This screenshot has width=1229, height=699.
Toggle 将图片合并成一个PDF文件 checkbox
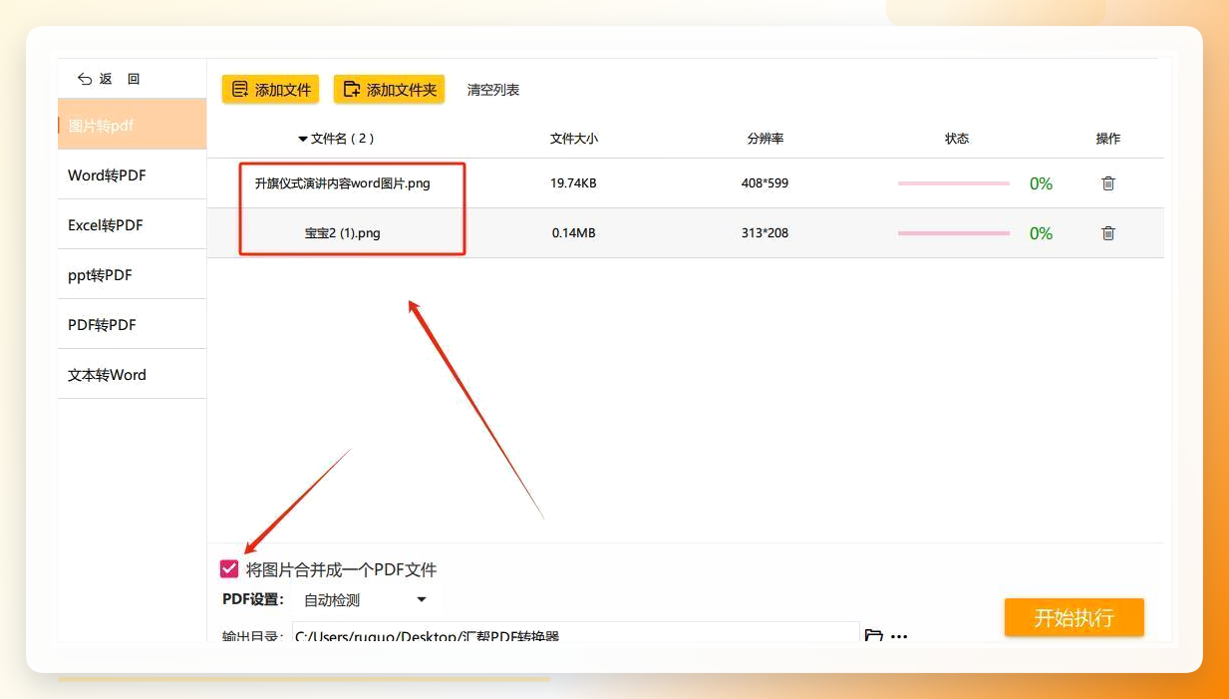[x=229, y=569]
